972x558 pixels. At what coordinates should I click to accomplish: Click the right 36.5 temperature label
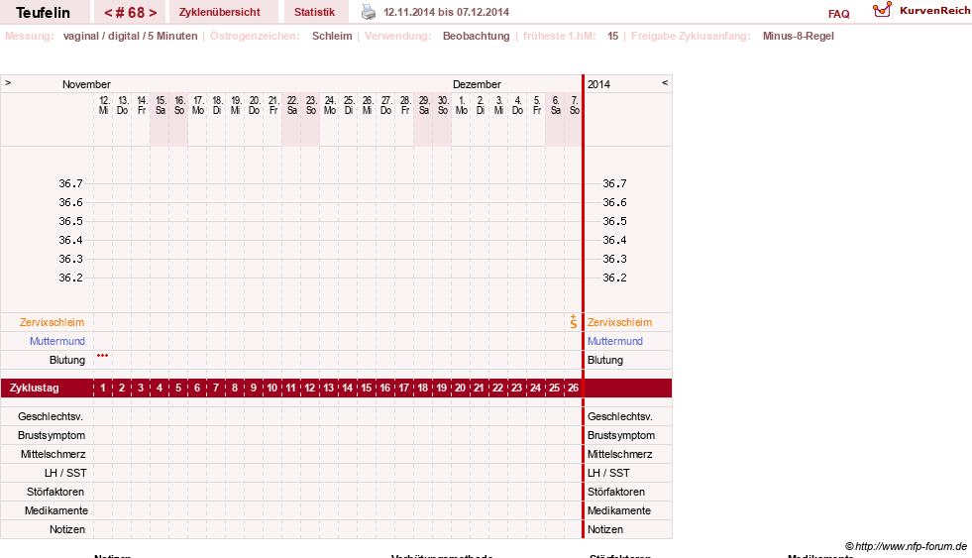(614, 221)
